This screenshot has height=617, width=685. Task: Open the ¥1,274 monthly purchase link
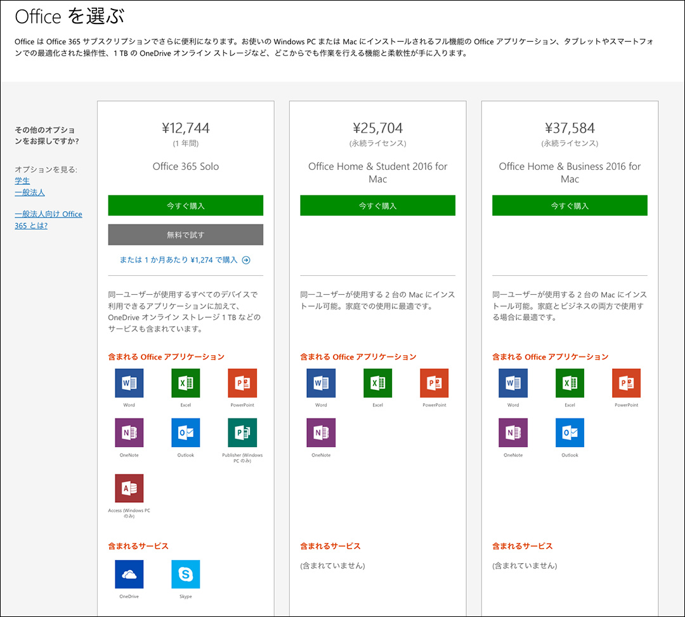point(185,260)
